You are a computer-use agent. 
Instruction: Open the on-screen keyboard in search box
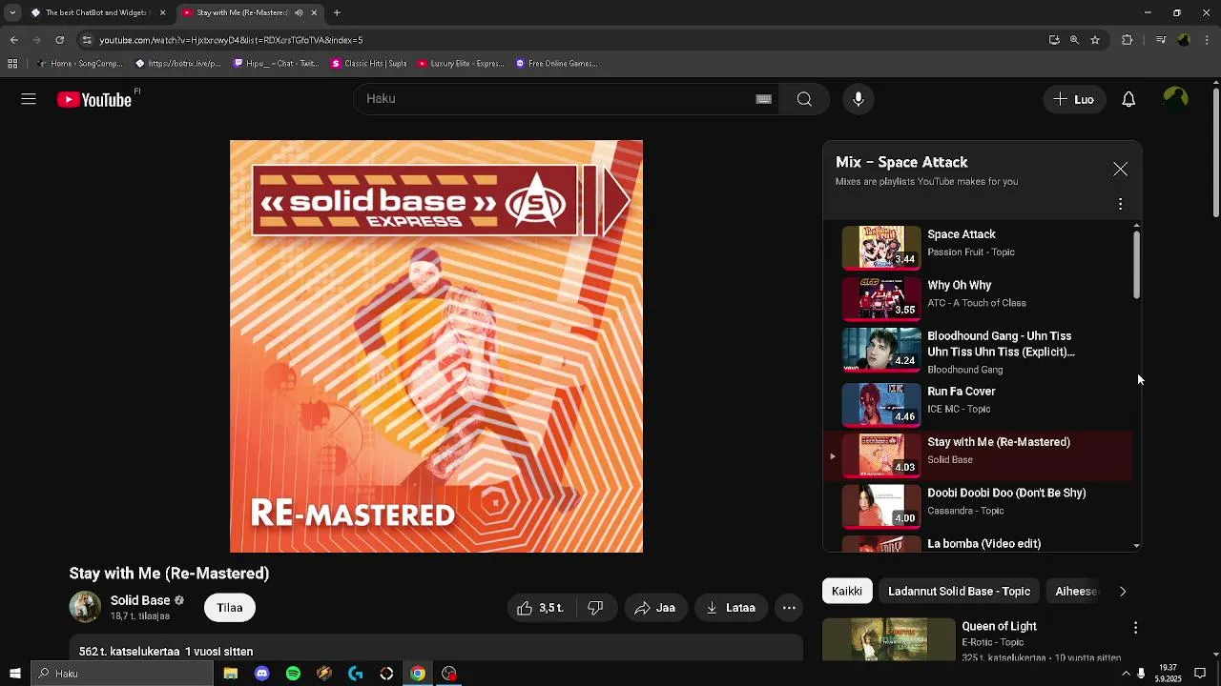763,99
